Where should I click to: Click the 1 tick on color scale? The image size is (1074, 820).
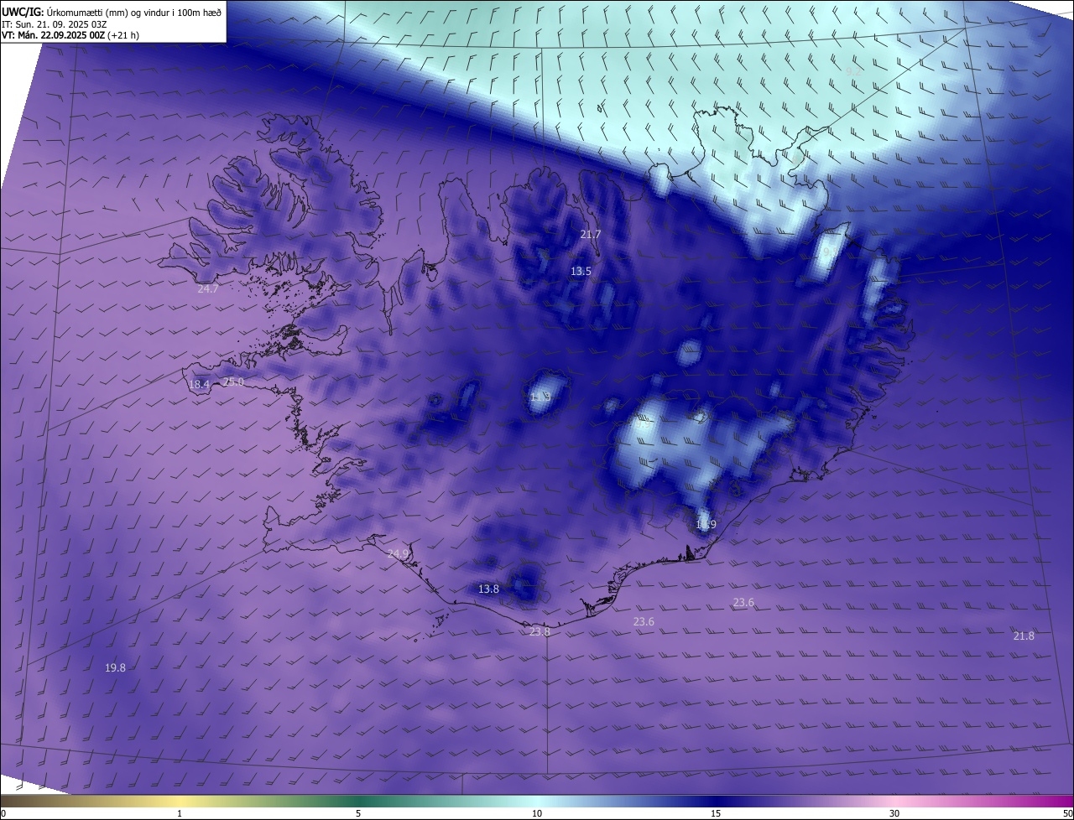[180, 813]
